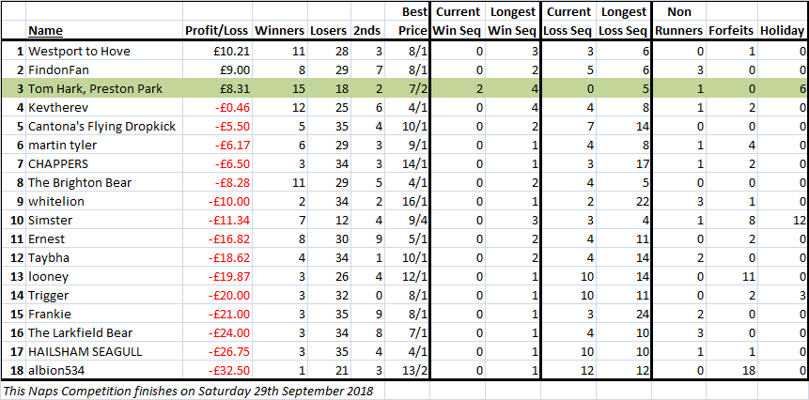Select the highlighted Tom Hark, Preston Park row
The image size is (809, 400).
(x=404, y=89)
